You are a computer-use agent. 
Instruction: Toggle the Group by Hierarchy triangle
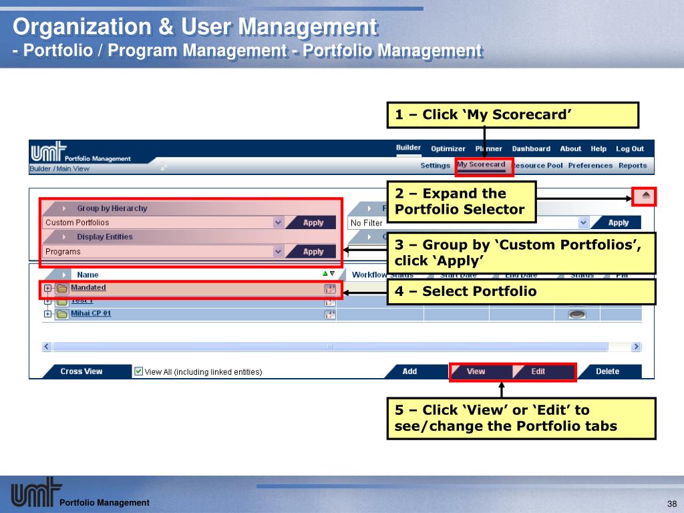64,208
